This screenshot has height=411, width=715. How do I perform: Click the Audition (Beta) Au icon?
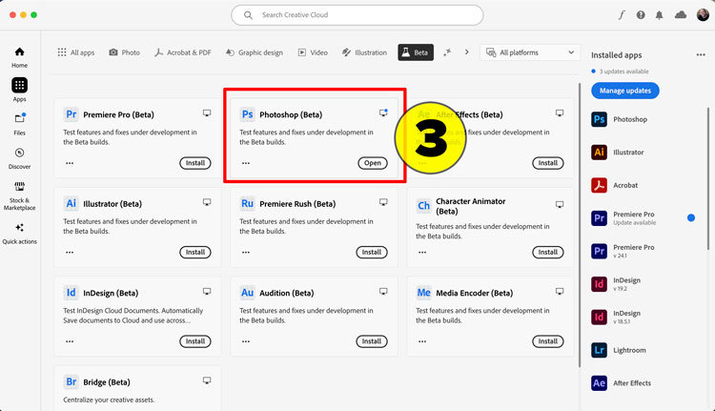pos(247,293)
